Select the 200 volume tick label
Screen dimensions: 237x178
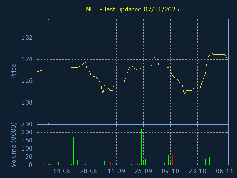click(x=28, y=132)
